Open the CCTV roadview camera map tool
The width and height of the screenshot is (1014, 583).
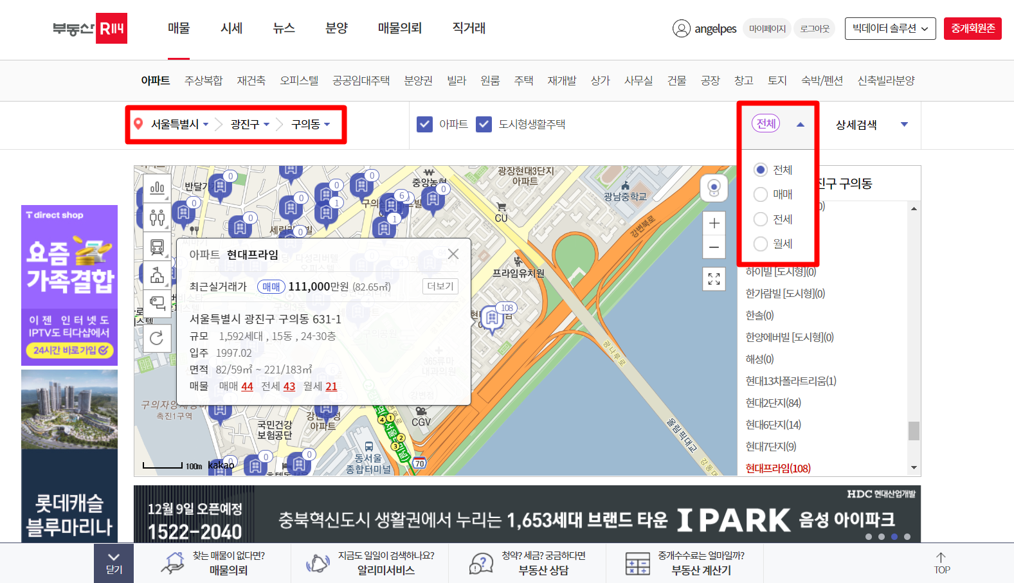pyautogui.click(x=157, y=303)
